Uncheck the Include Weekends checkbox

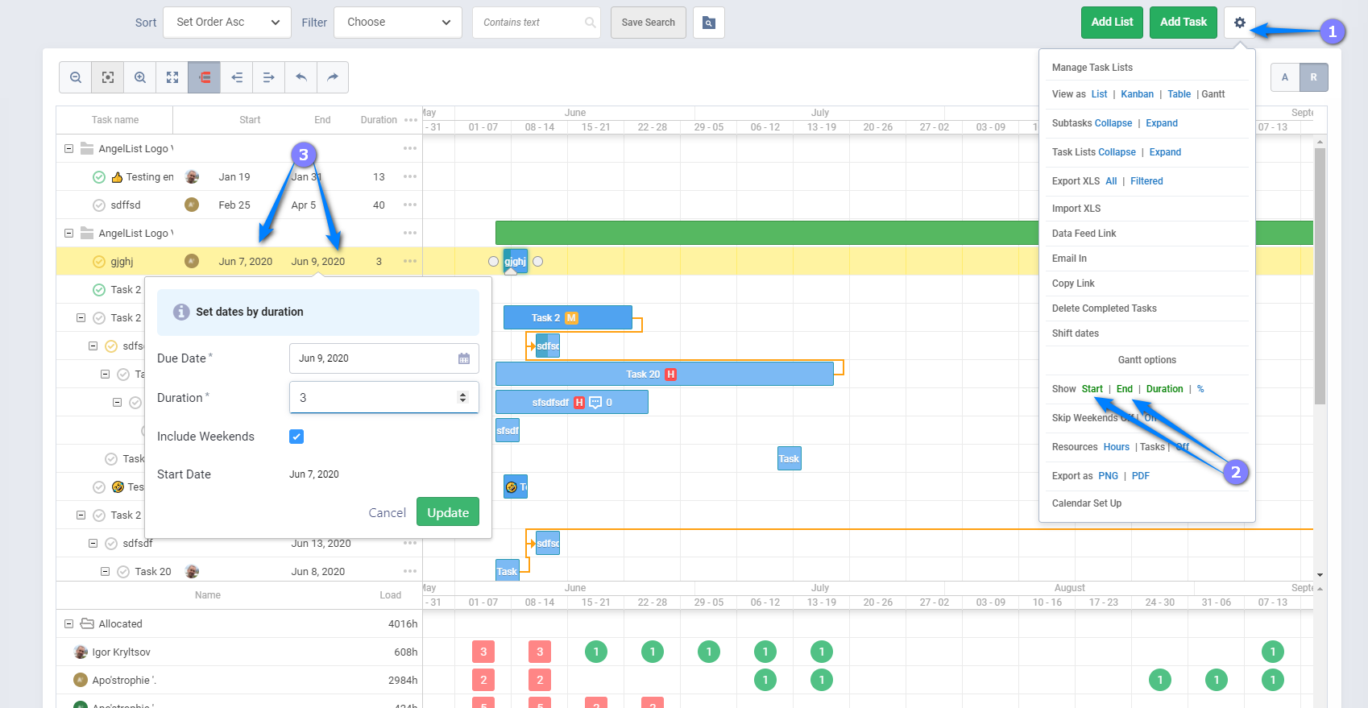point(296,437)
